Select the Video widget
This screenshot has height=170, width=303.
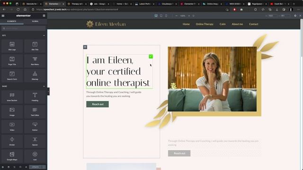point(12,127)
